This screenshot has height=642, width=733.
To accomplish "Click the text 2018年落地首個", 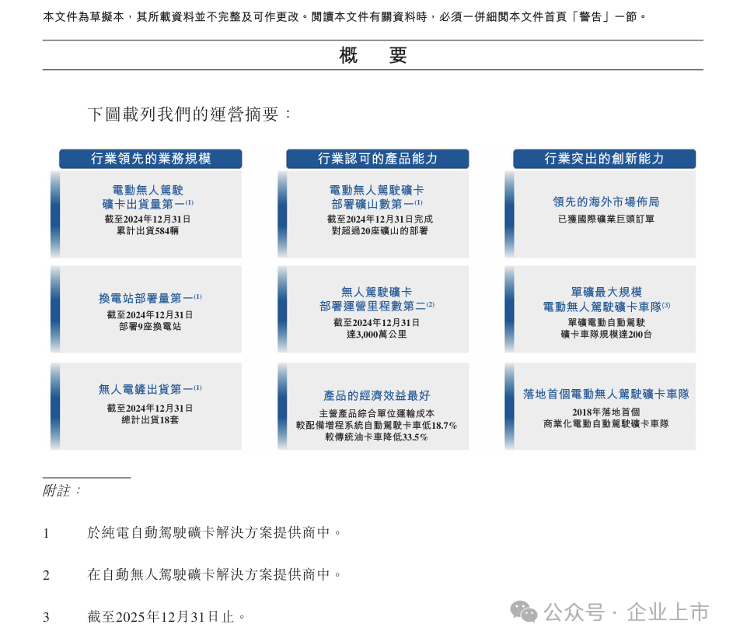I will 606,412.
